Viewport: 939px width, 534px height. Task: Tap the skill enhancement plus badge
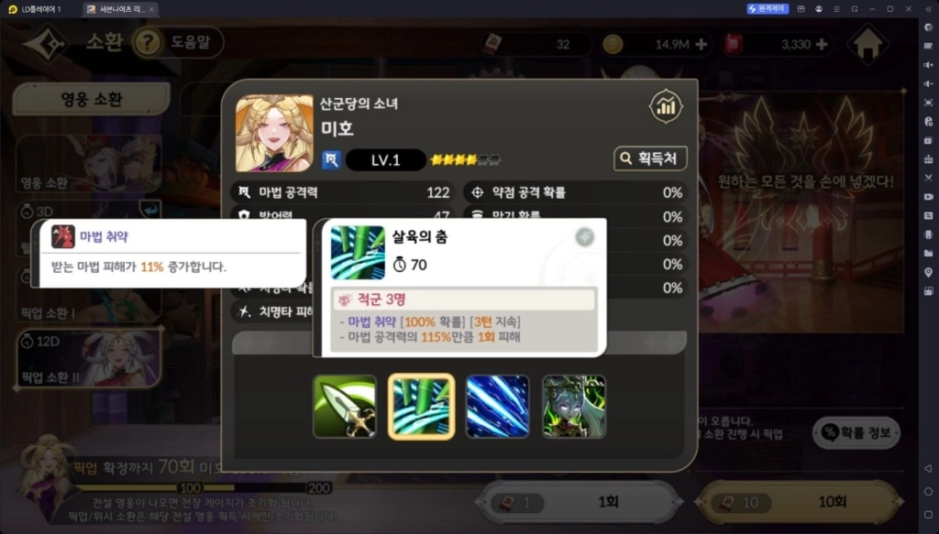pos(584,237)
